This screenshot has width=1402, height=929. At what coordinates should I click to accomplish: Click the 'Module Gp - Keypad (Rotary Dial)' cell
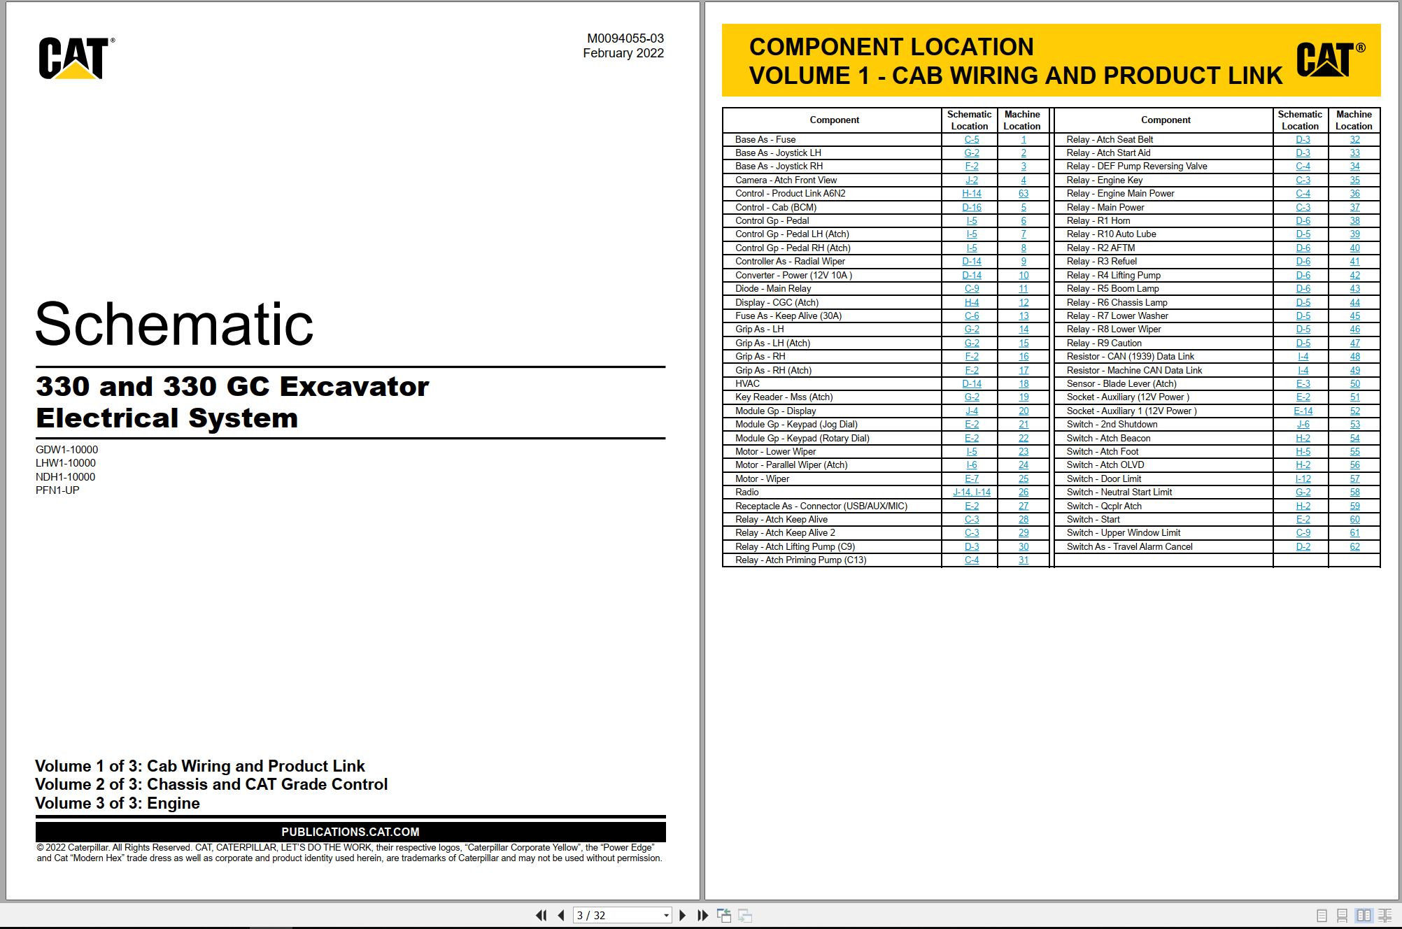pos(832,439)
